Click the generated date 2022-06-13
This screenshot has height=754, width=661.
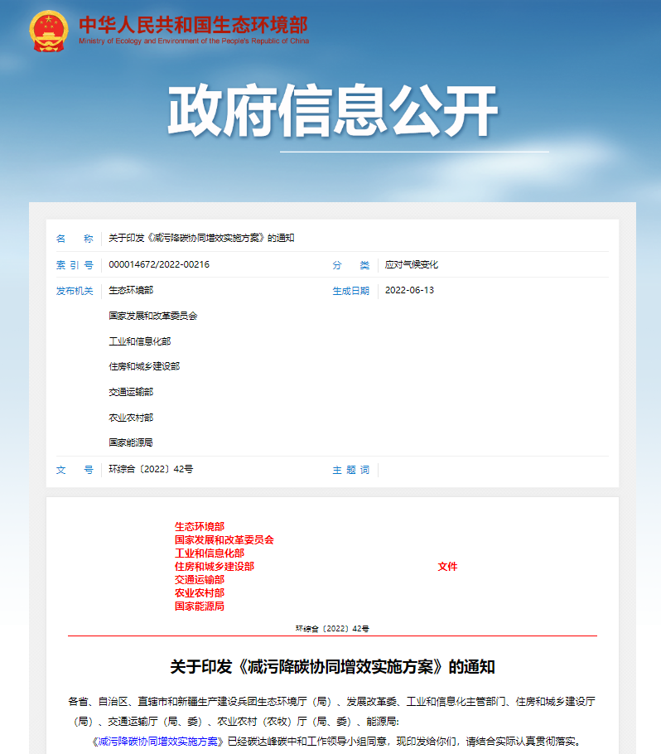click(x=409, y=290)
